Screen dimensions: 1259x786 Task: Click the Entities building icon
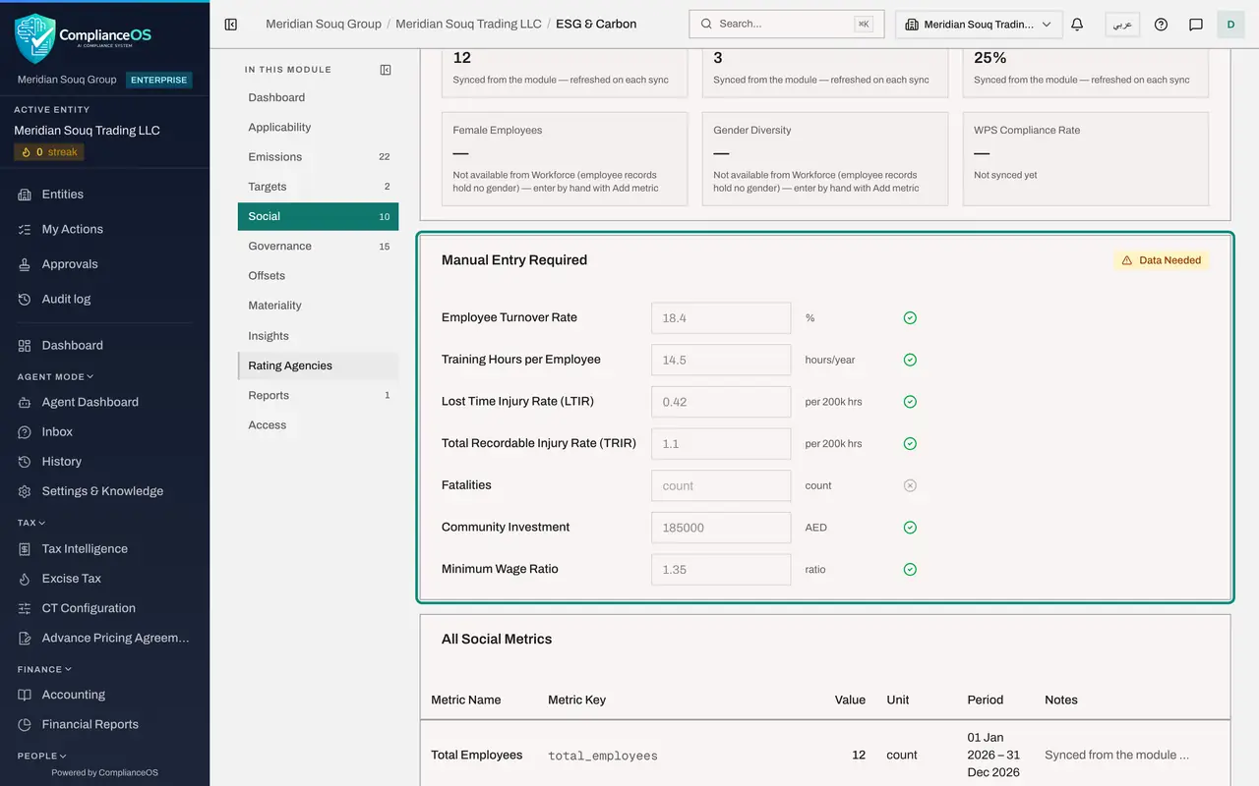(x=25, y=195)
